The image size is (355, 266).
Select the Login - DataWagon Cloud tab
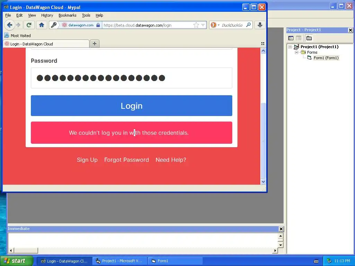(46, 44)
